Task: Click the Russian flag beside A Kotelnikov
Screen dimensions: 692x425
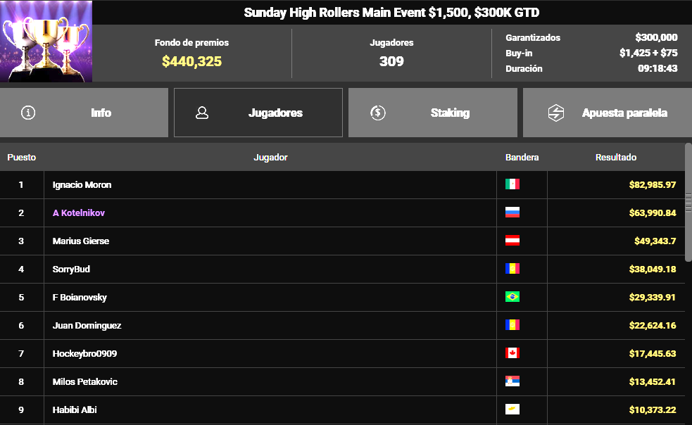Action: 512,212
